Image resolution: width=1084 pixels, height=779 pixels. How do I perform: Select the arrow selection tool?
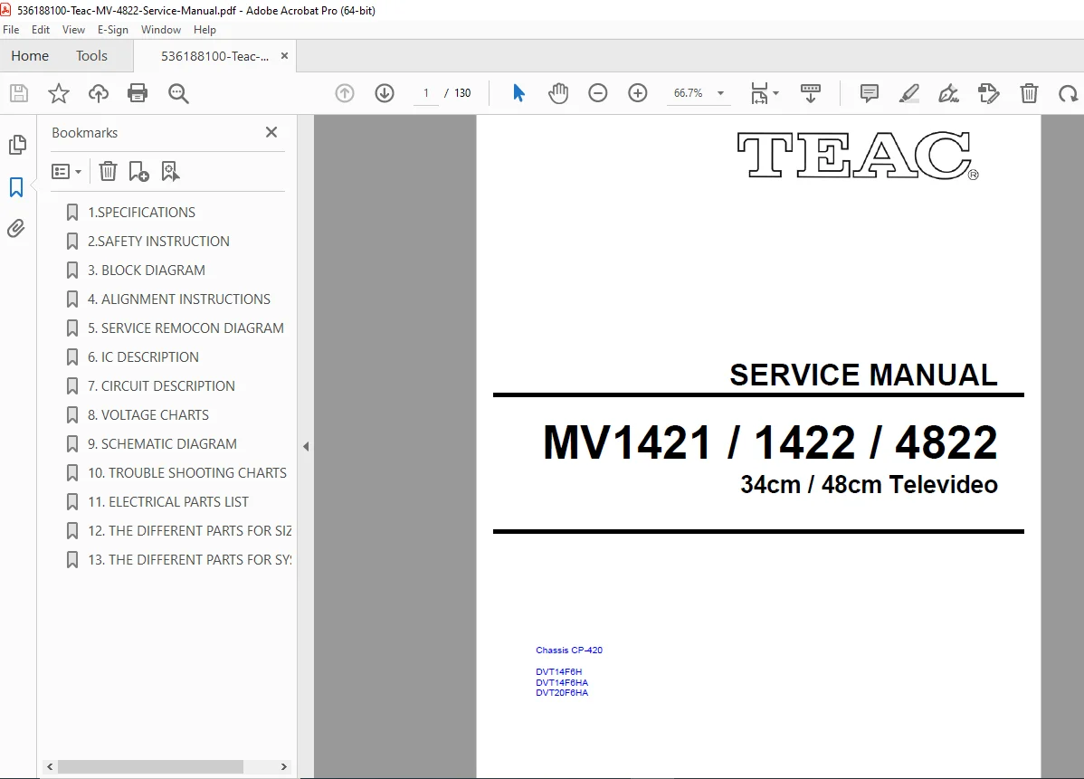[518, 92]
